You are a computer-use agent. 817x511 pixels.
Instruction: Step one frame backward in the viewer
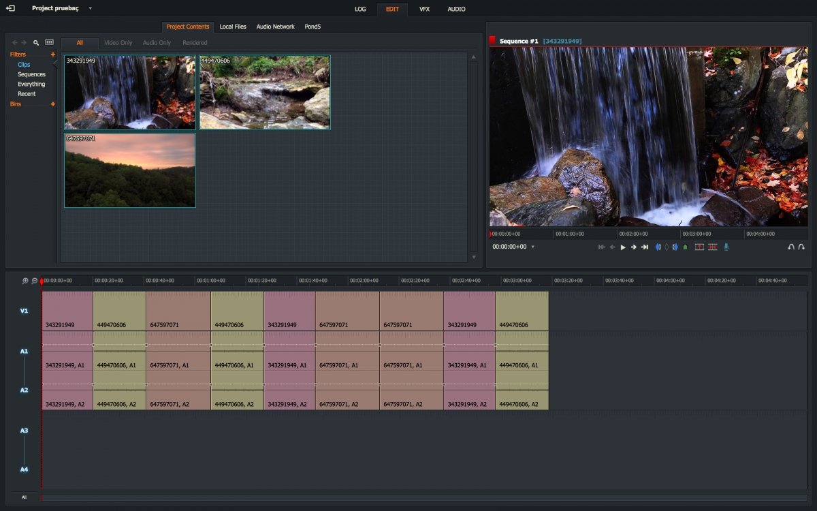[x=612, y=247]
